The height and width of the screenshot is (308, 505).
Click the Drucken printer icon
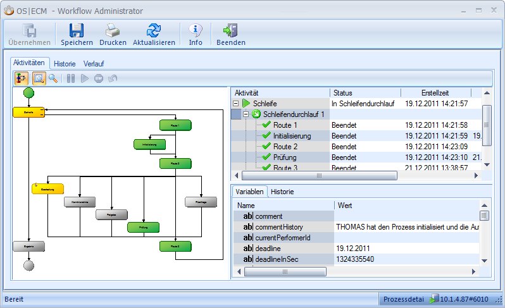point(113,30)
